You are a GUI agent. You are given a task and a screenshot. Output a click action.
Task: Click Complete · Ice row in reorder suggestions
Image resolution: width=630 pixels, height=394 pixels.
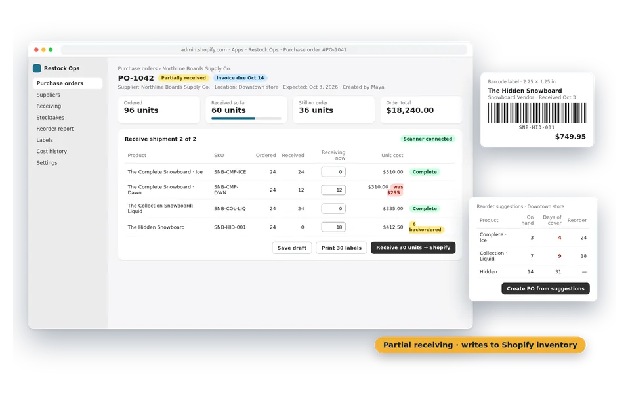(533, 237)
